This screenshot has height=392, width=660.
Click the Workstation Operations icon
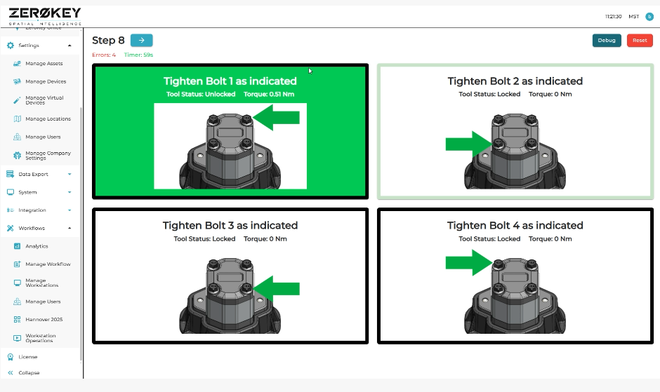18,338
